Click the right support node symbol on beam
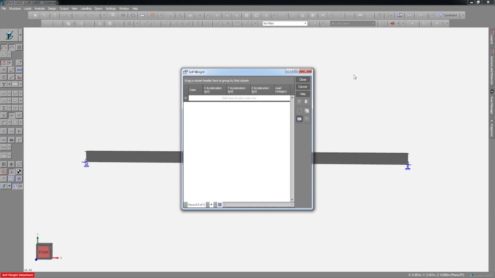The image size is (495, 278). (408, 166)
